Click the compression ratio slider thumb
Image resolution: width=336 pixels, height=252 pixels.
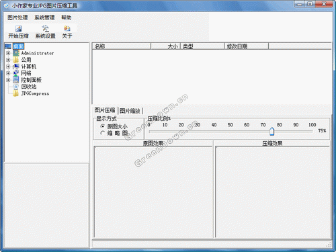(x=271, y=131)
